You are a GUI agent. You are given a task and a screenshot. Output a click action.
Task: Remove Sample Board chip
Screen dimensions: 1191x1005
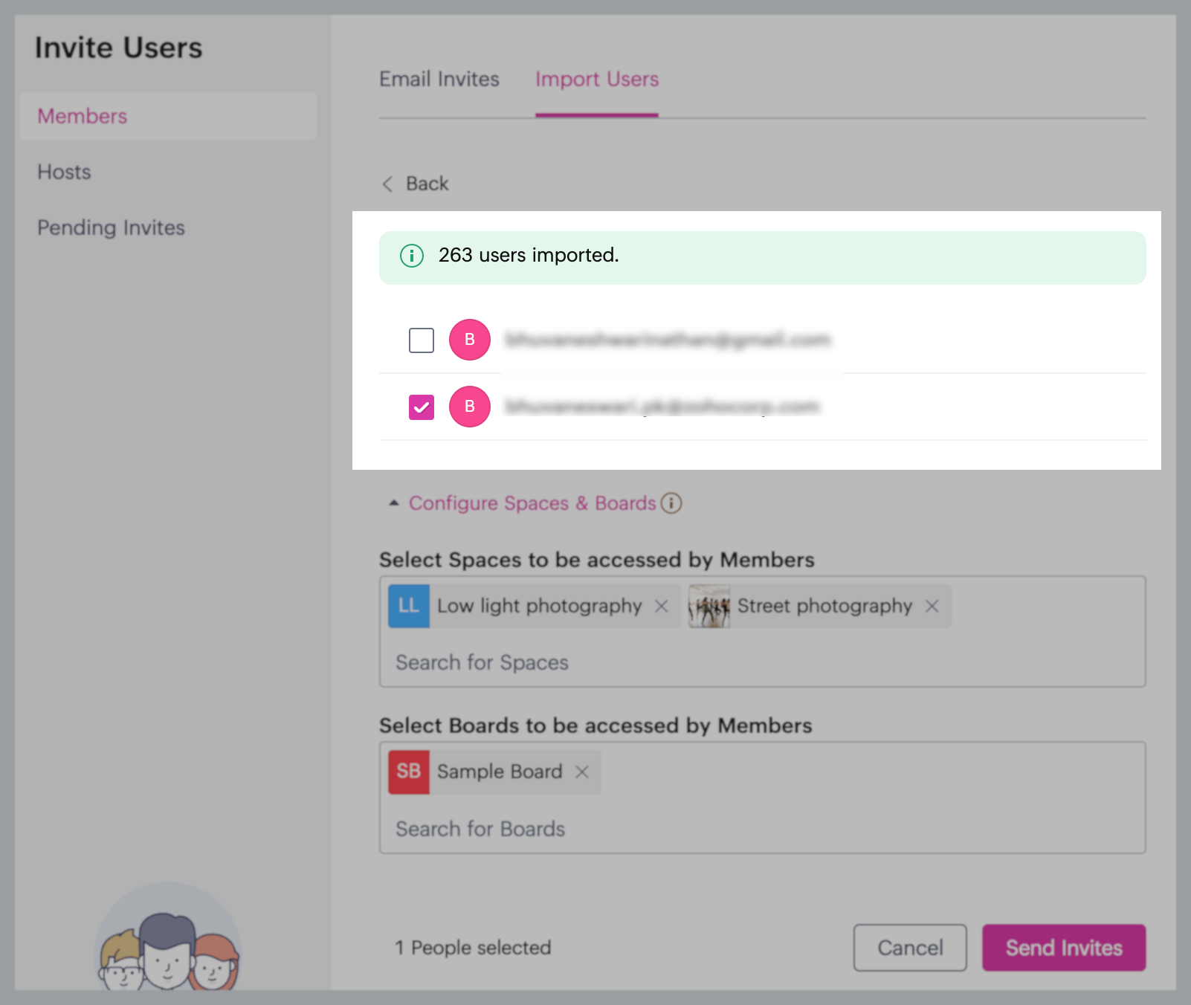[x=582, y=772]
